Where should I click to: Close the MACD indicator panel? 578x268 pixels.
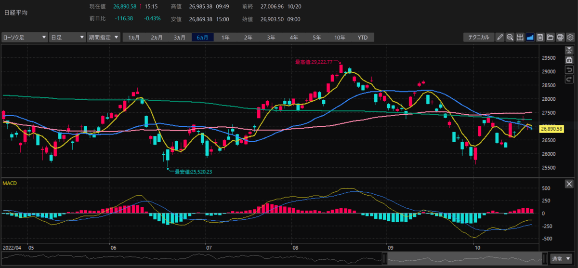(x=569, y=184)
